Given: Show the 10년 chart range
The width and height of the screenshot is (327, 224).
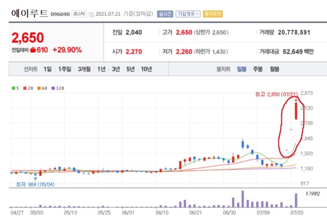Looking at the screenshot, I should (146, 69).
